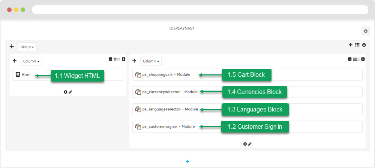Click the DISPLAYNAV1 down-arrow button at top right

click(x=366, y=31)
